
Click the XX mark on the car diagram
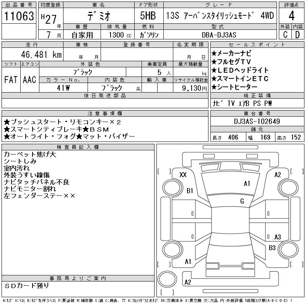pos(183,175)
